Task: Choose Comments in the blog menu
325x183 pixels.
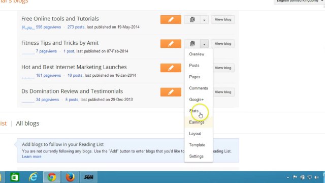Action: click(199, 88)
